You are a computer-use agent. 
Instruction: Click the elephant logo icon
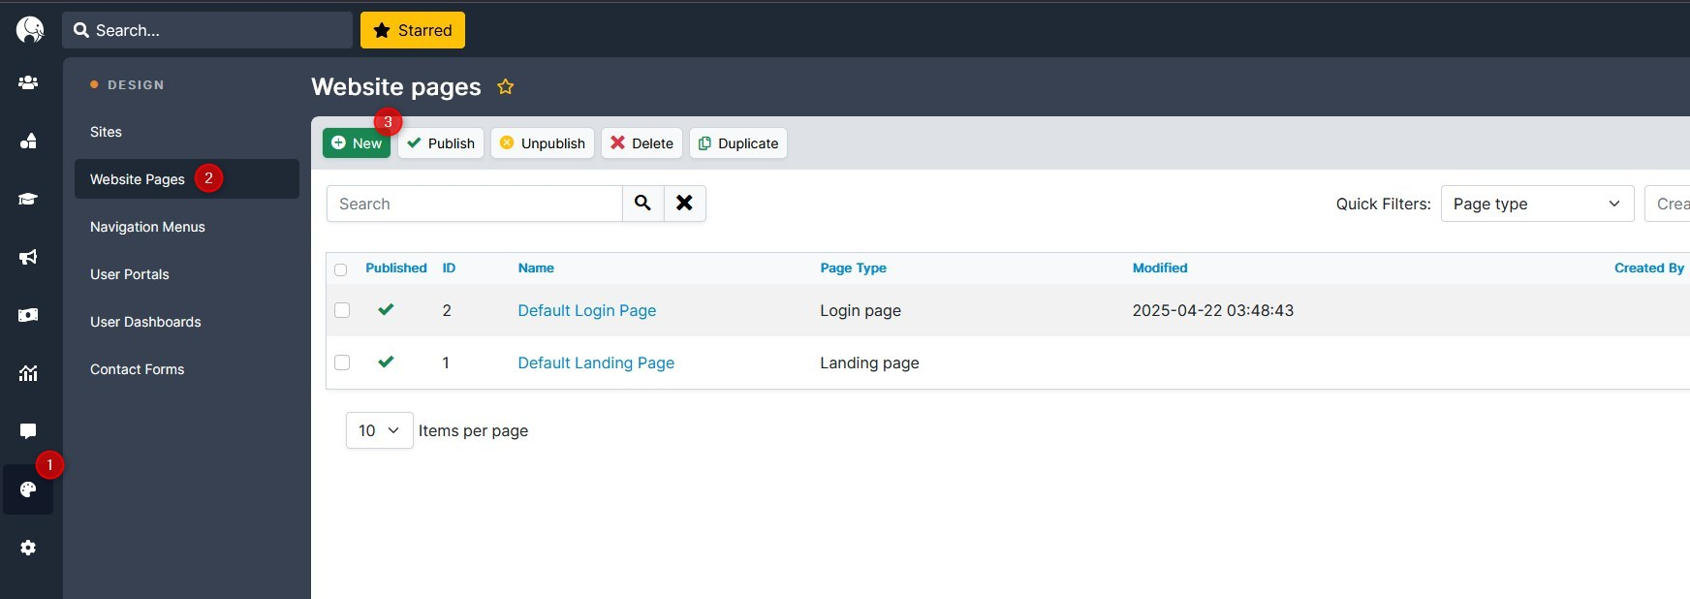(30, 30)
